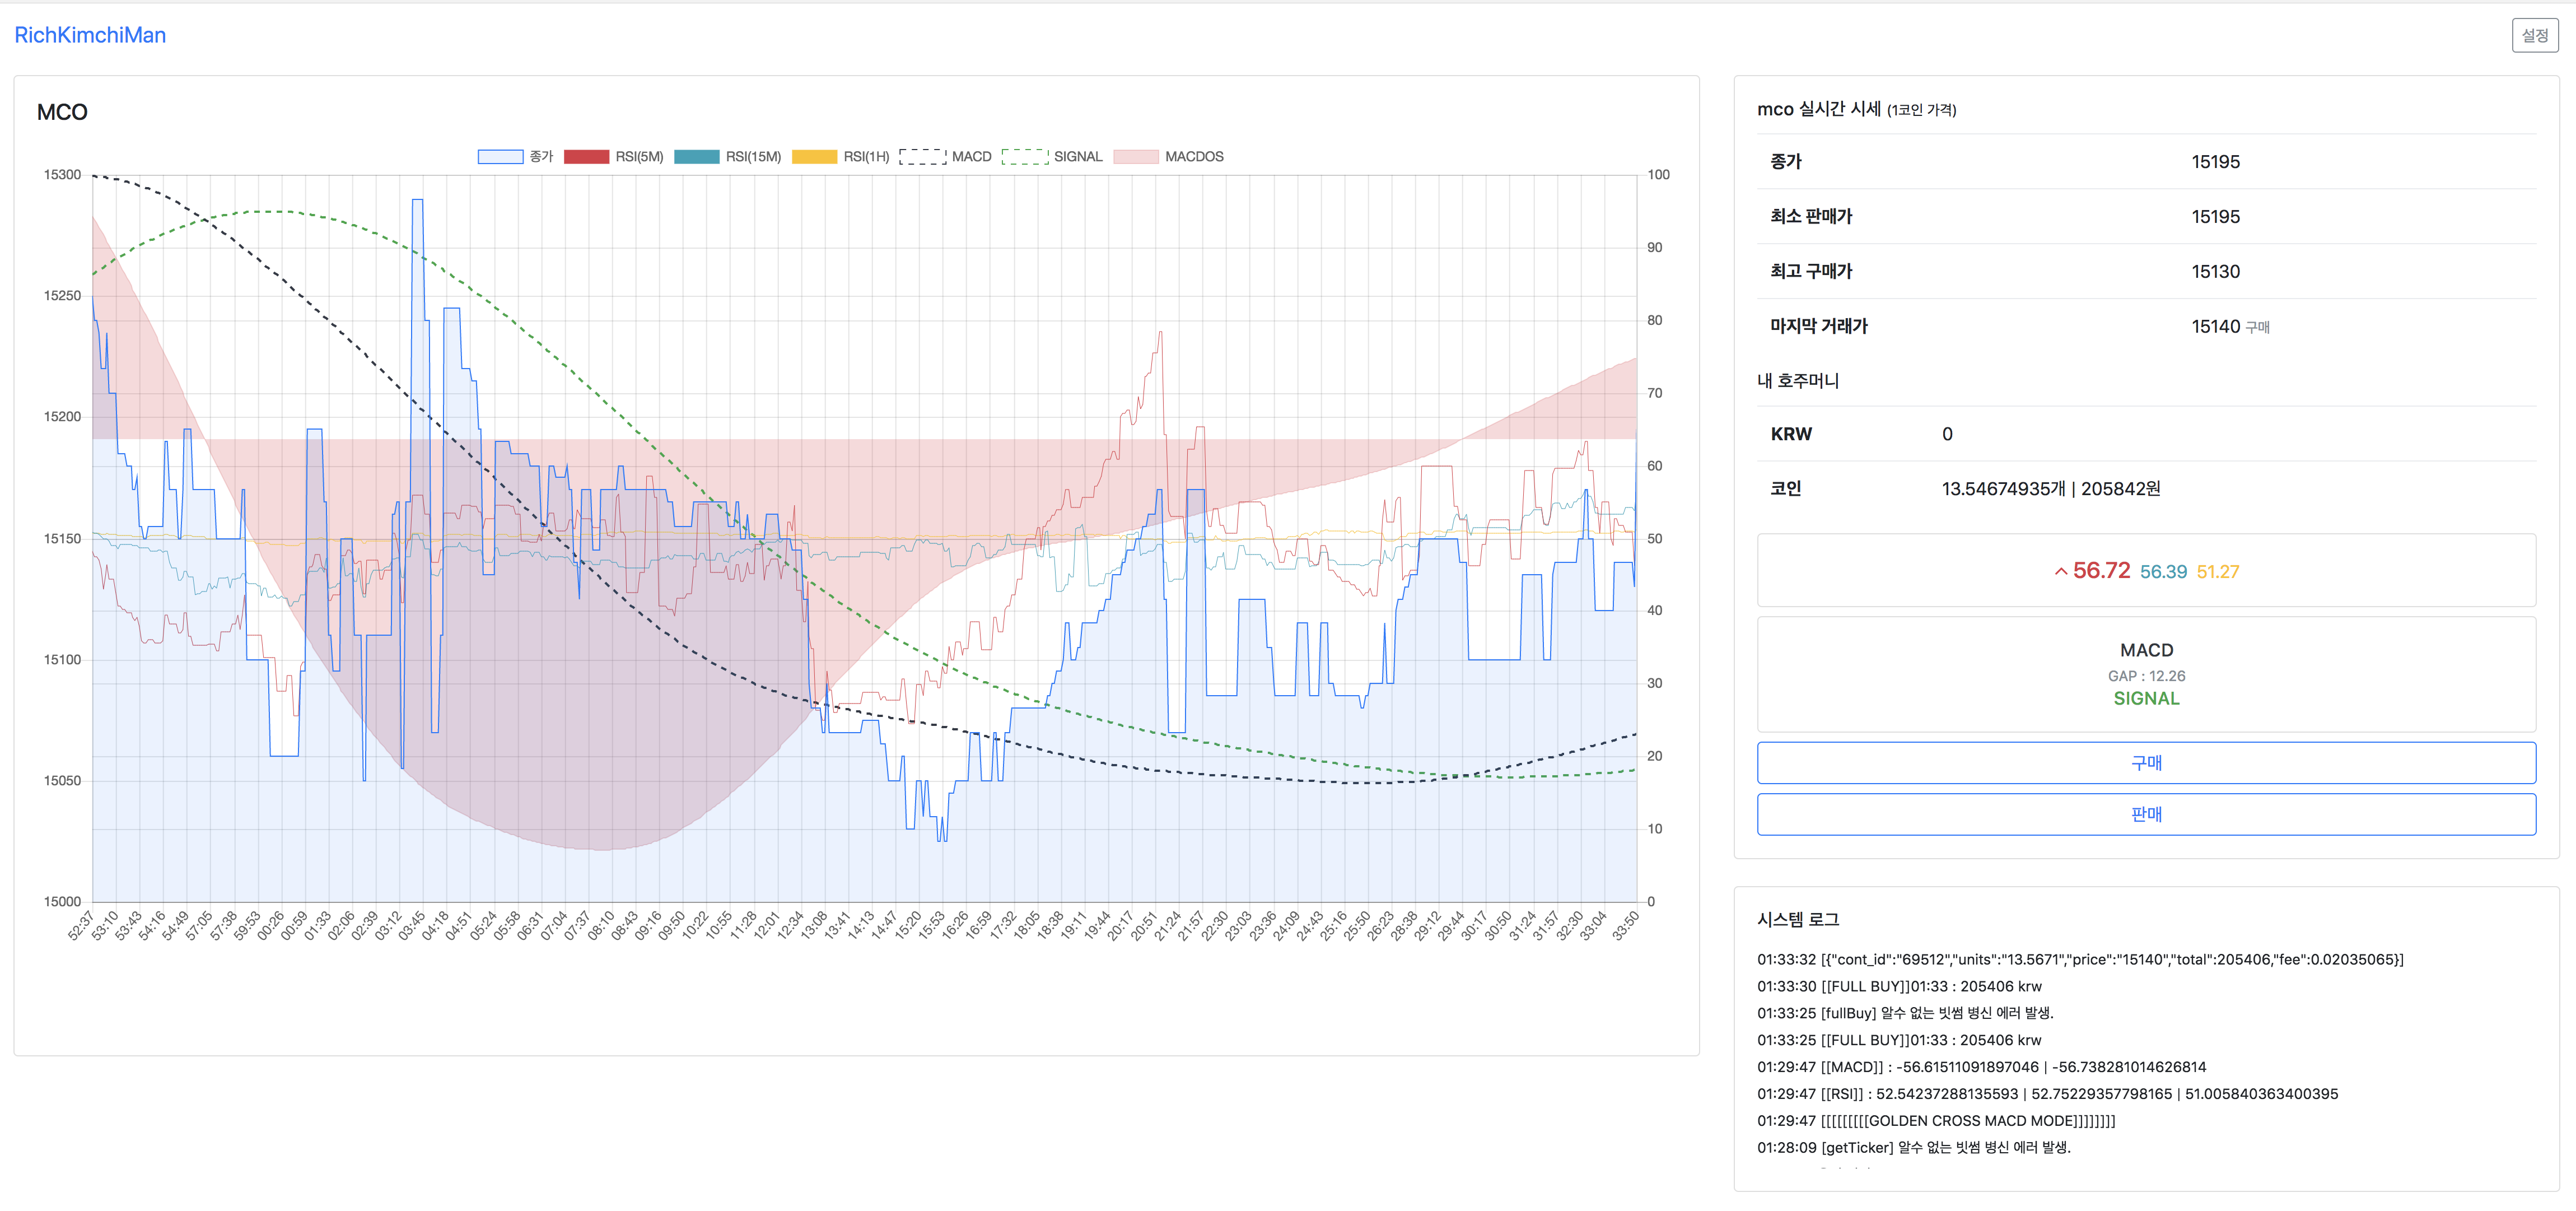Click the RSI(1H) yellow legend swatch
This screenshot has height=1211, width=2576.
click(814, 157)
